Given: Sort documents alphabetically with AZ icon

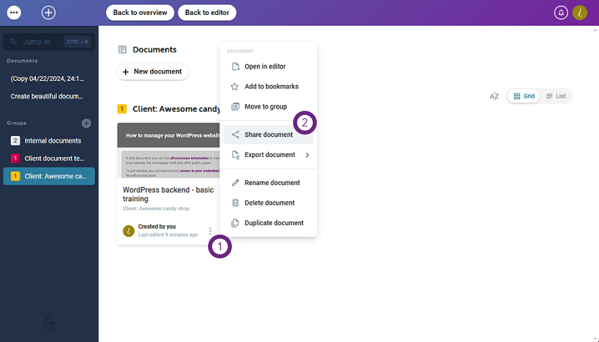Looking at the screenshot, I should (x=494, y=97).
